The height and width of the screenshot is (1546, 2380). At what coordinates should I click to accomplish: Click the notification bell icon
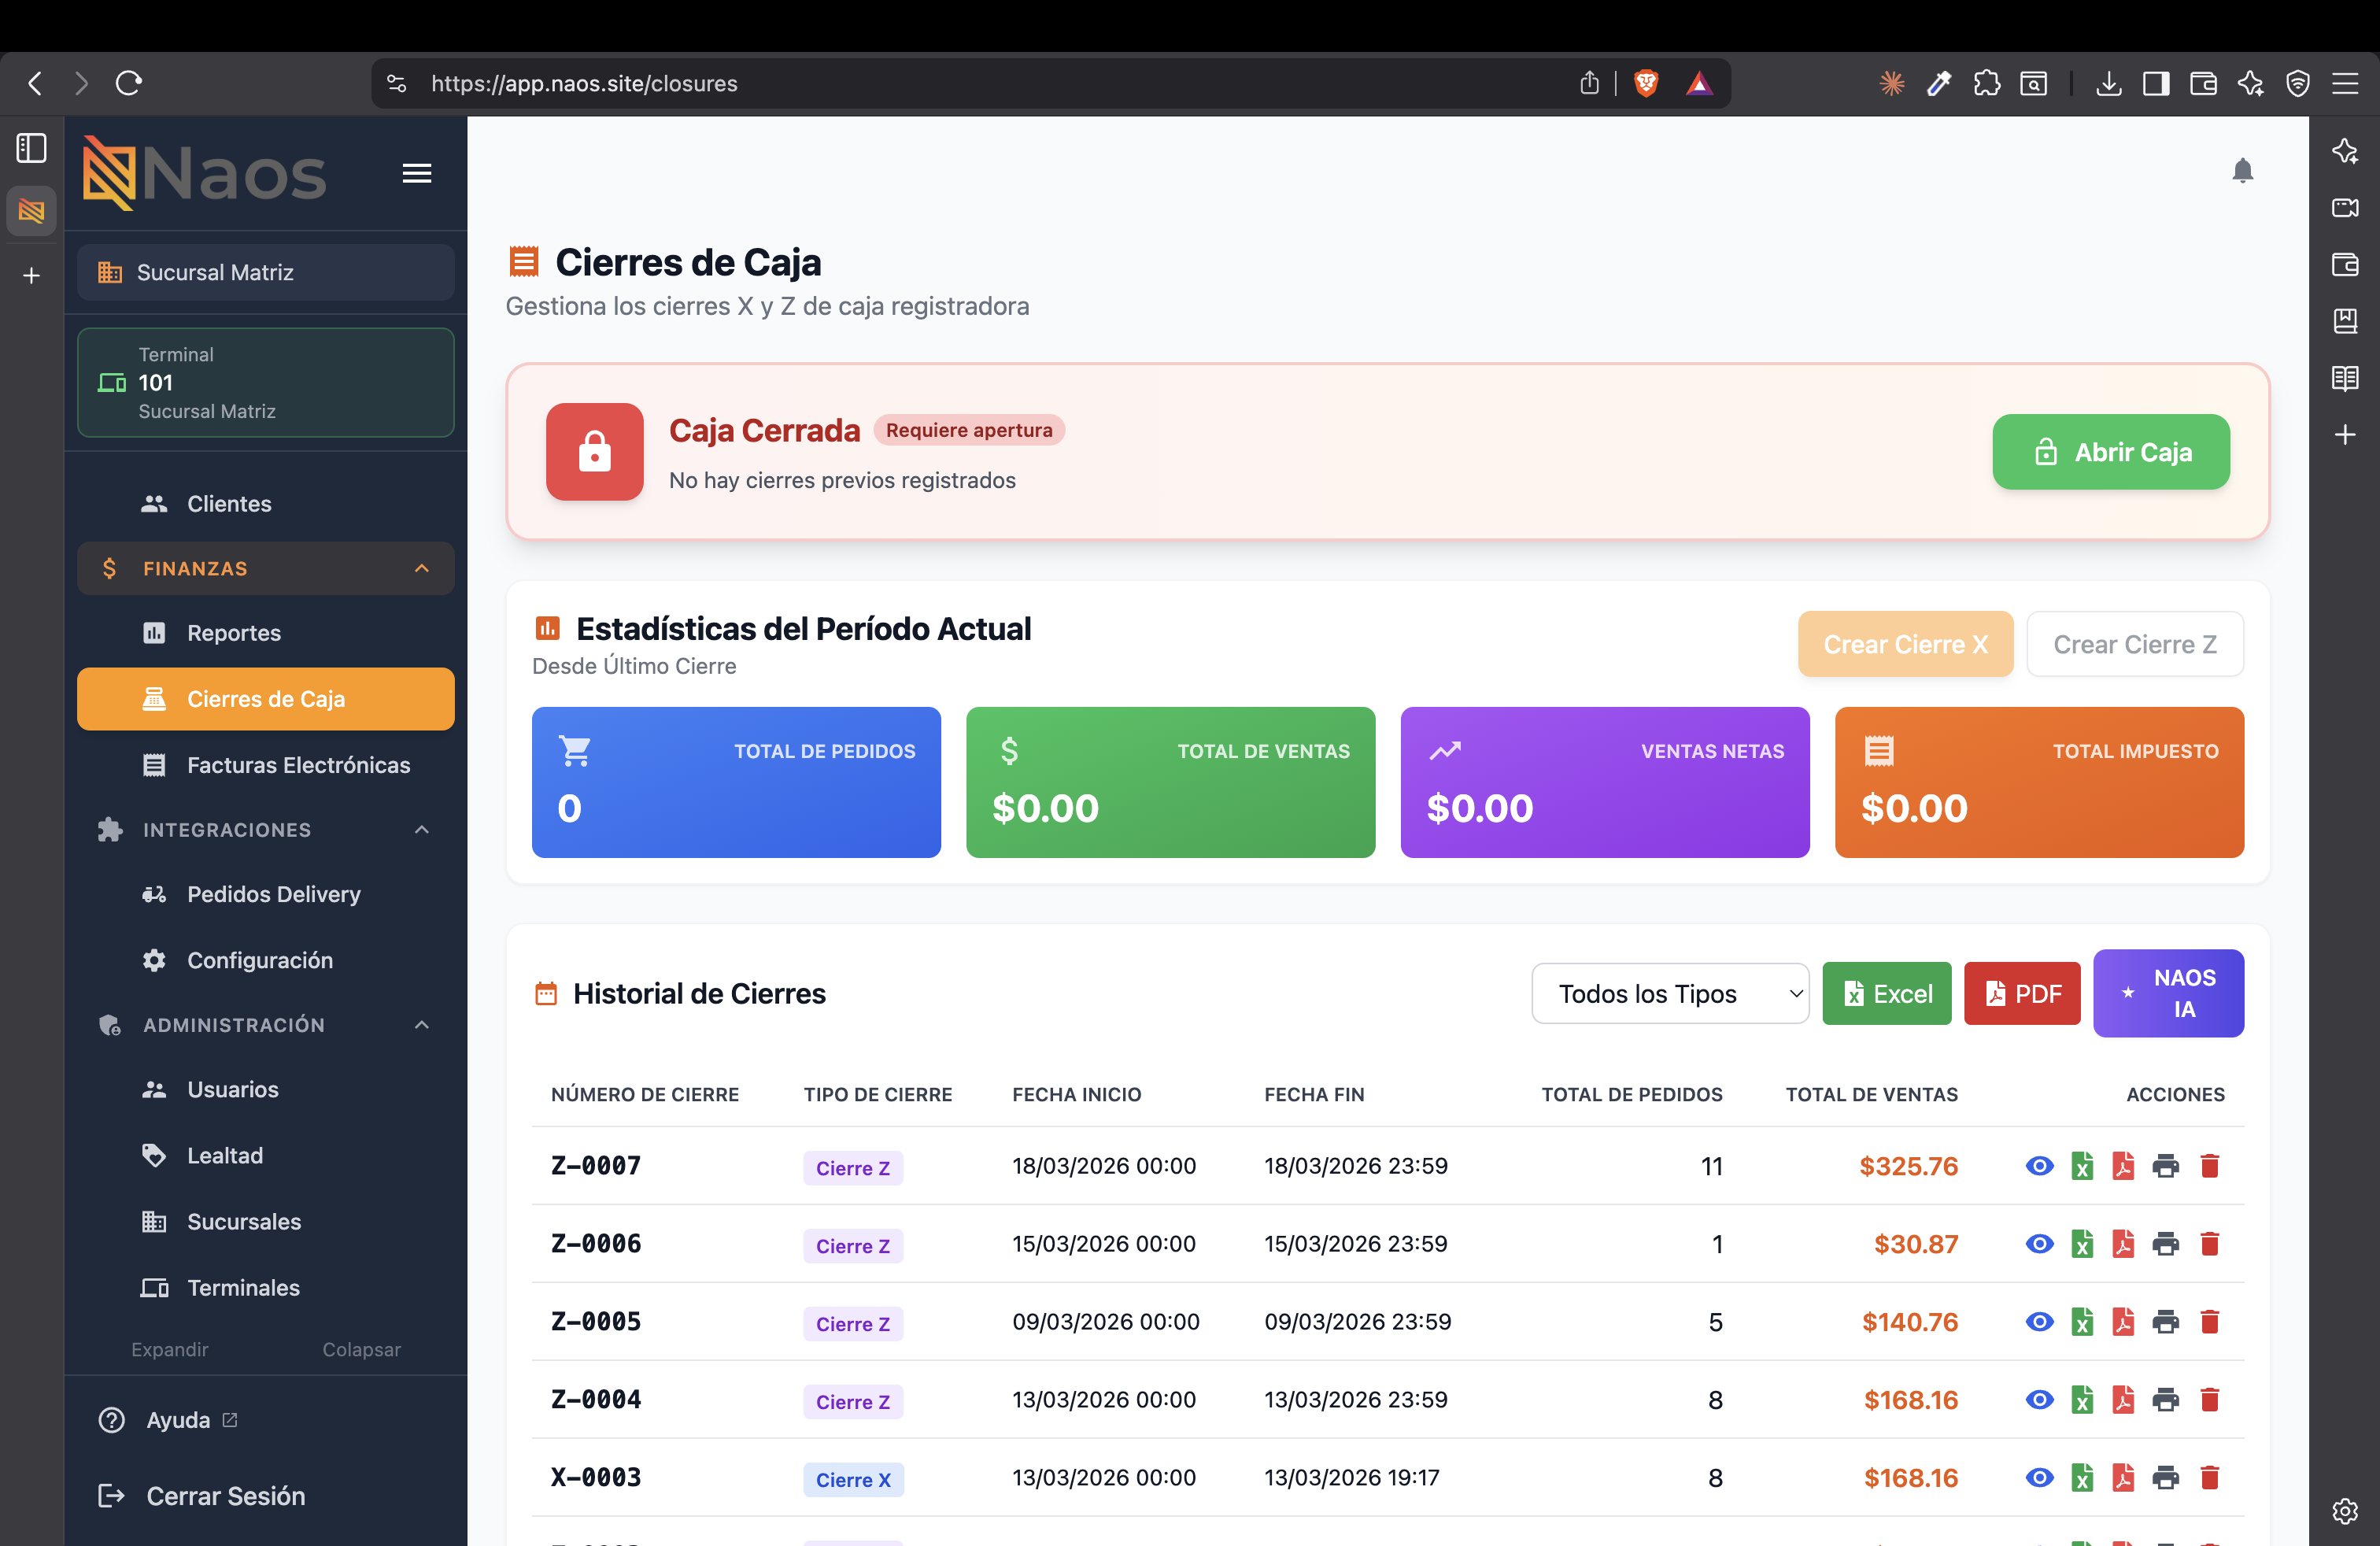(2242, 171)
